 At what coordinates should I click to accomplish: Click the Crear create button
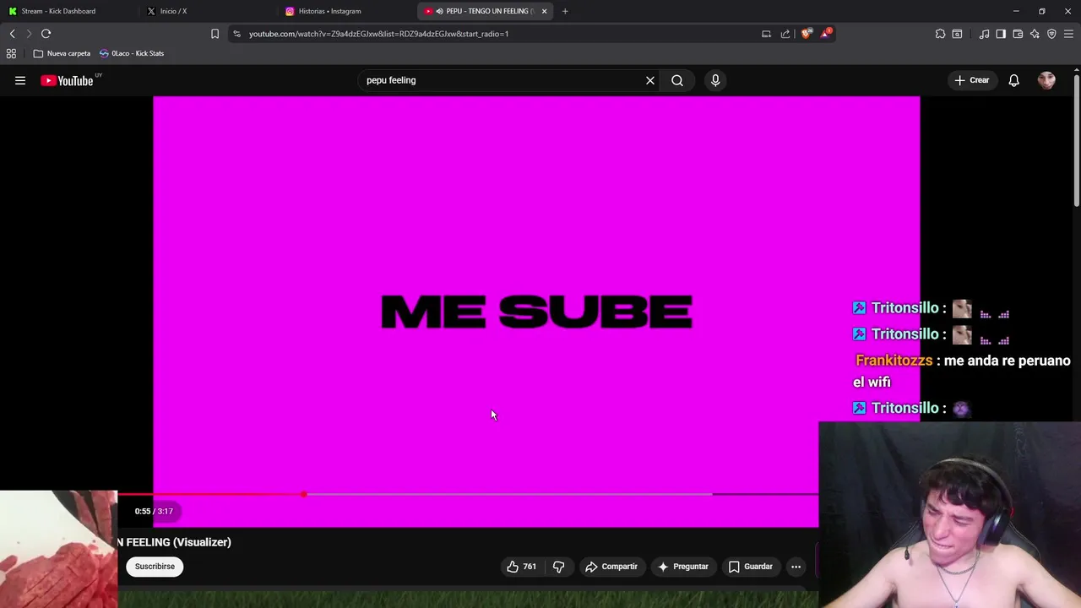(971, 80)
